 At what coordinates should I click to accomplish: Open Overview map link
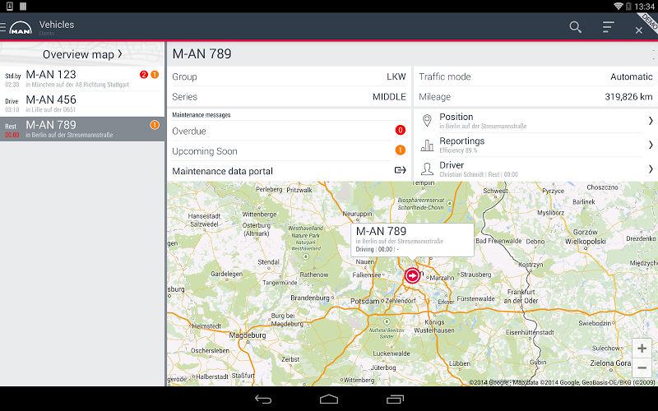click(82, 54)
